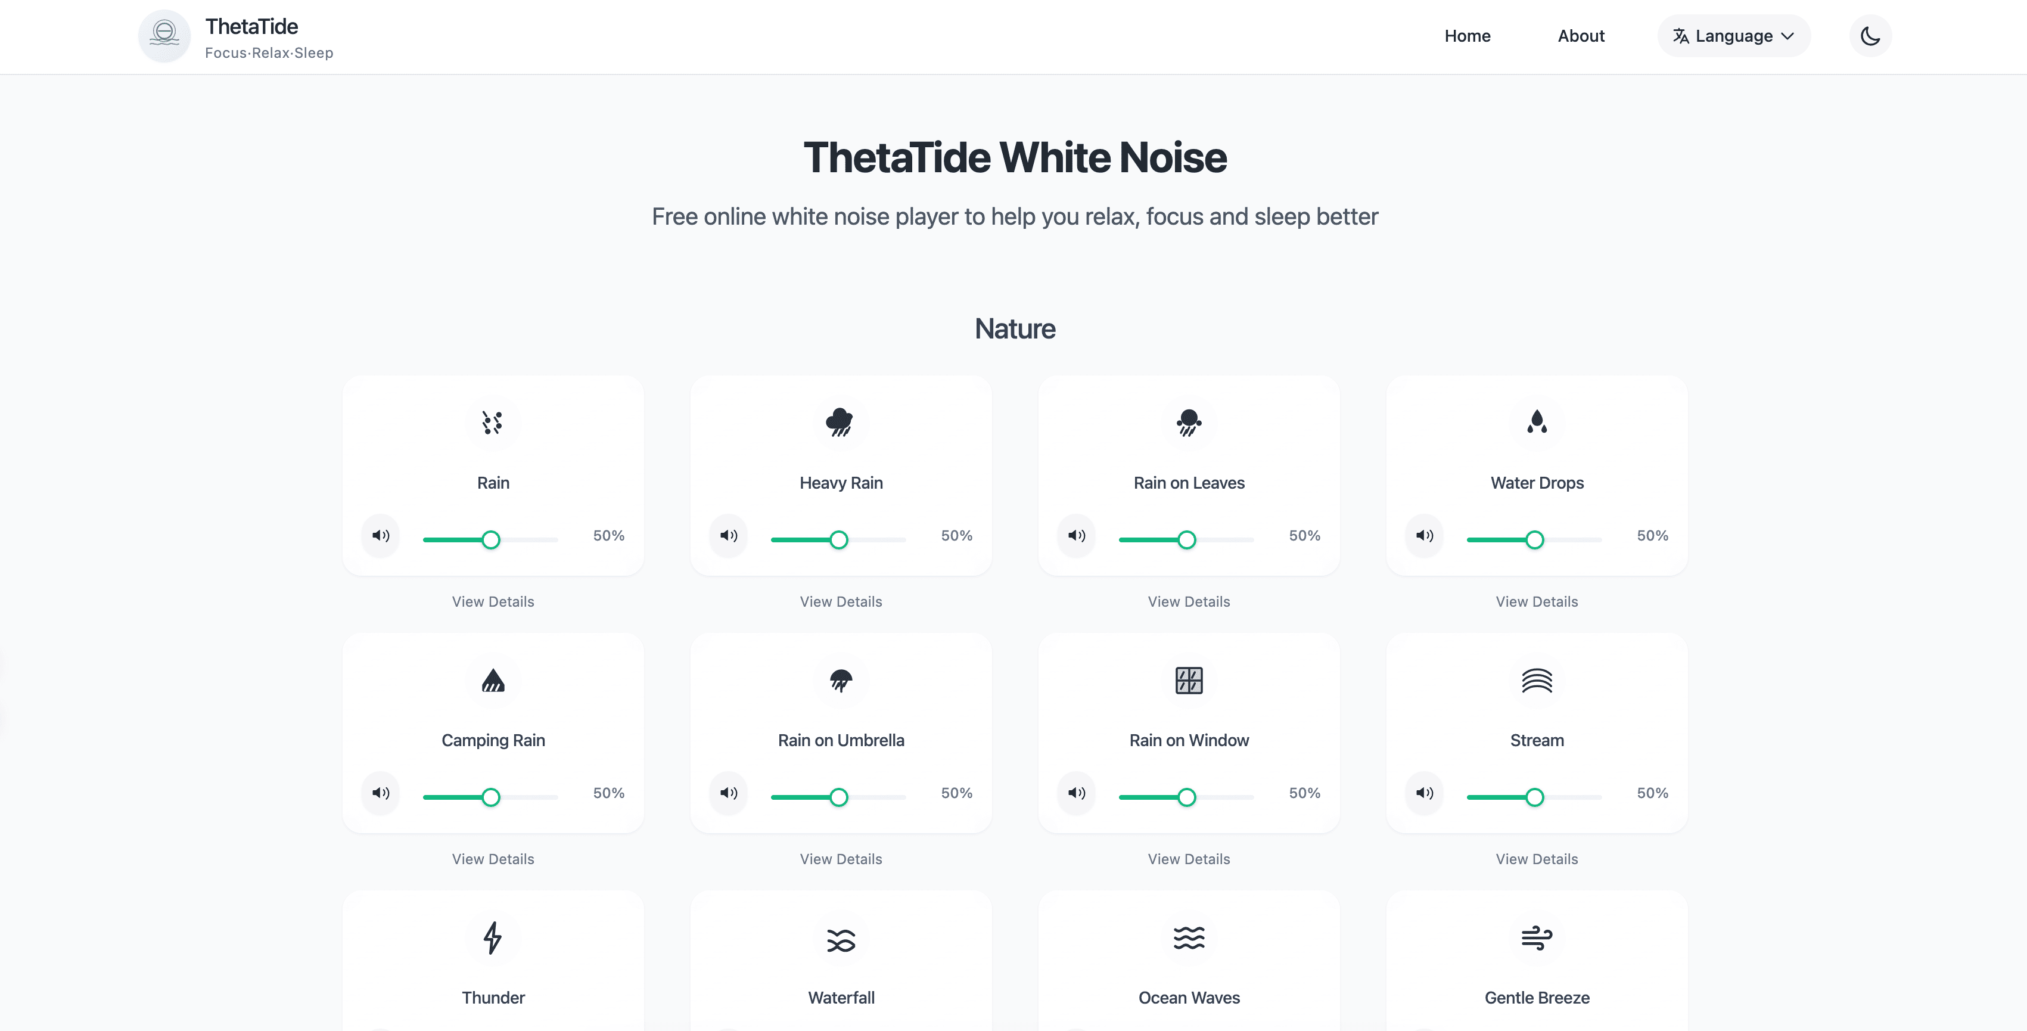Play the Rain sound icon
2027x1031 pixels.
(493, 423)
